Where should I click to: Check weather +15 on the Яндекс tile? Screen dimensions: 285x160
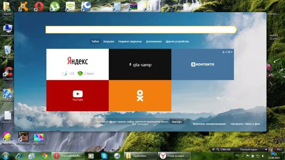point(68,74)
